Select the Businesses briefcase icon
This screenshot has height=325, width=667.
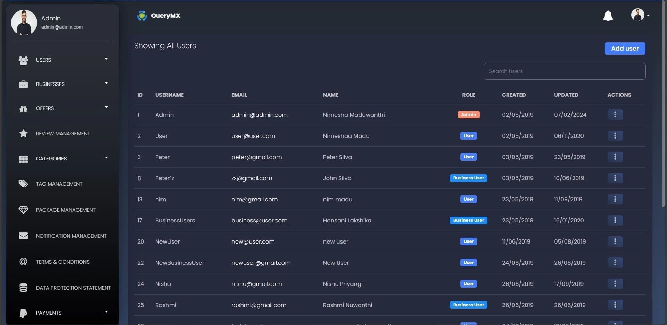23,84
